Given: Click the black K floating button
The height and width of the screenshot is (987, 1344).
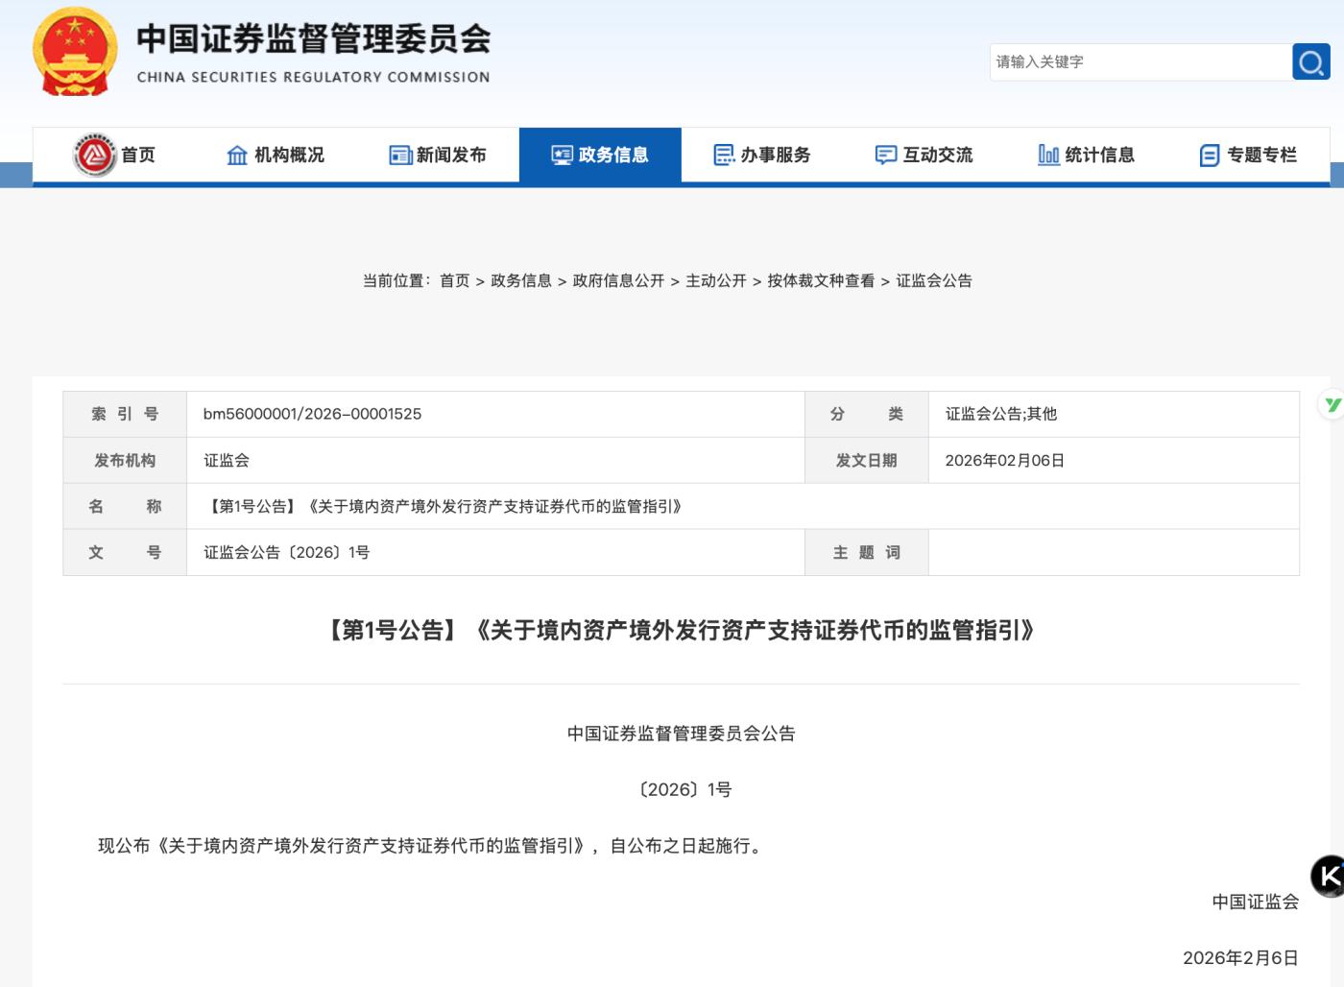Looking at the screenshot, I should [x=1329, y=876].
